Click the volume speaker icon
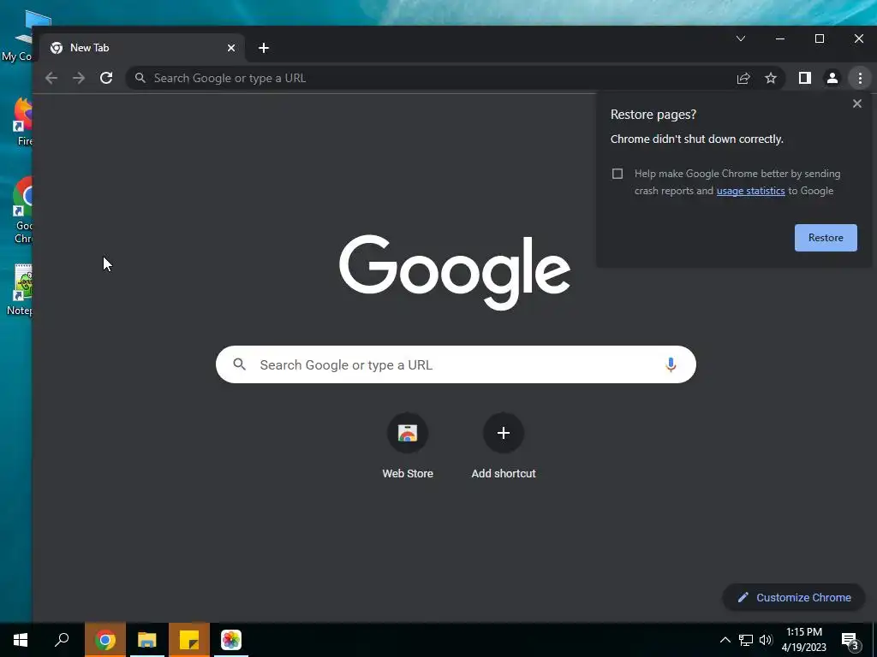The width and height of the screenshot is (877, 657). coord(766,640)
